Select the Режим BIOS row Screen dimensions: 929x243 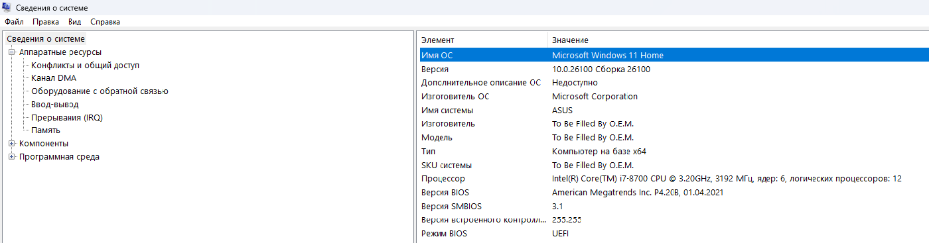coord(674,233)
